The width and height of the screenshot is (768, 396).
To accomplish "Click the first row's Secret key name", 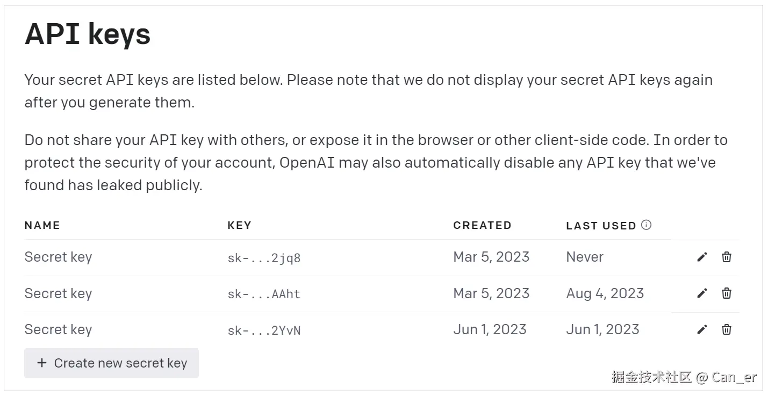I will point(58,257).
